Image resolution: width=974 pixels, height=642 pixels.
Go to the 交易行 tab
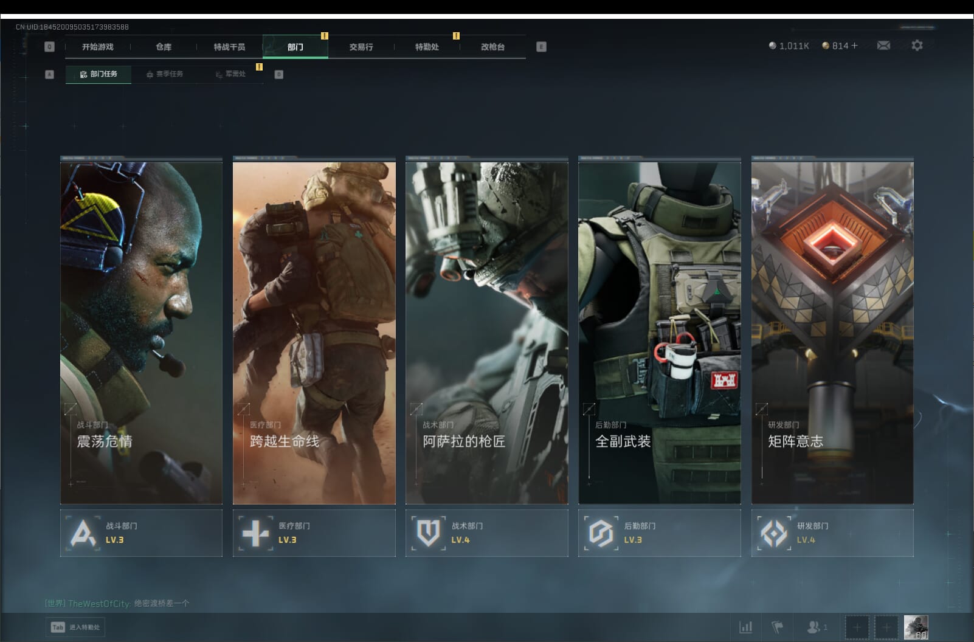click(361, 47)
